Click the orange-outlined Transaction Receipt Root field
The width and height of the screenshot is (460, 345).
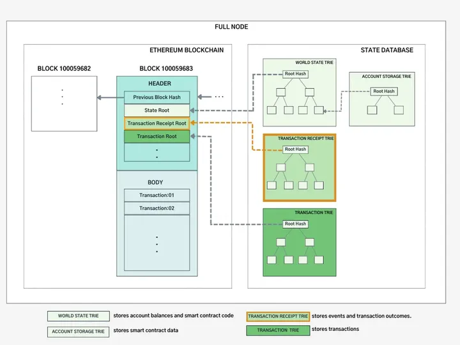tap(157, 123)
